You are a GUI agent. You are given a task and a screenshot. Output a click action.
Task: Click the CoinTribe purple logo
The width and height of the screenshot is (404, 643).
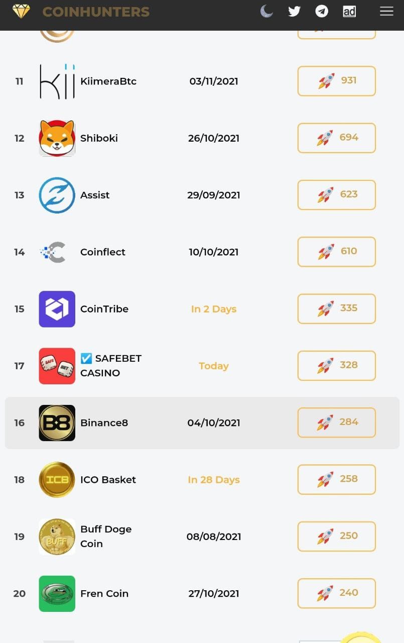57,309
